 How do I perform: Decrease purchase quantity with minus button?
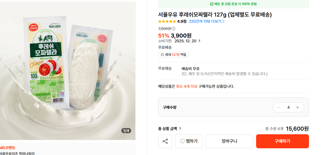pos(278,107)
